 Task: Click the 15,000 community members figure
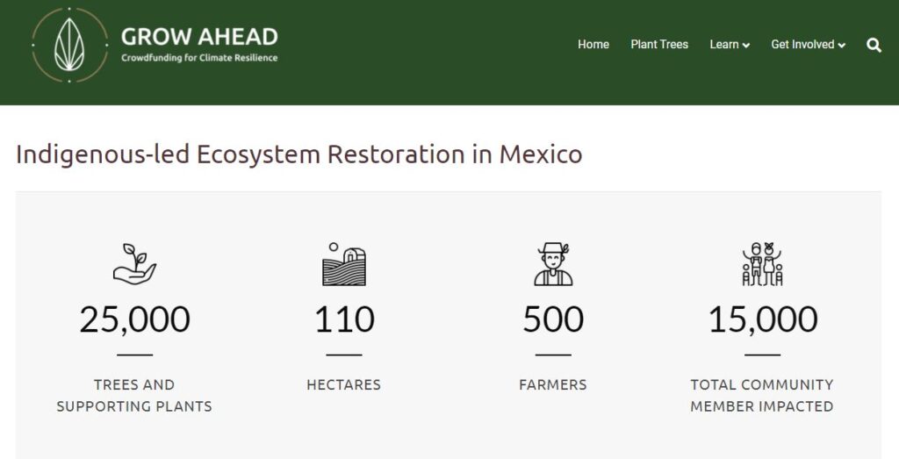click(763, 319)
